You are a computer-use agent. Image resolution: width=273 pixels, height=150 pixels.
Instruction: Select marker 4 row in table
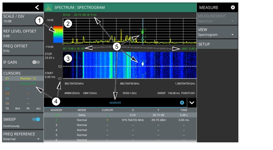pos(120,130)
